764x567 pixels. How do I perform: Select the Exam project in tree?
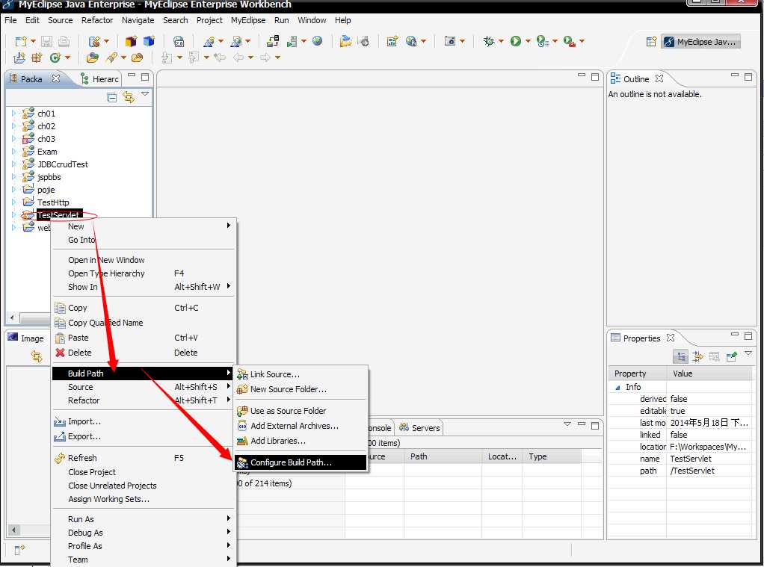[x=47, y=152]
